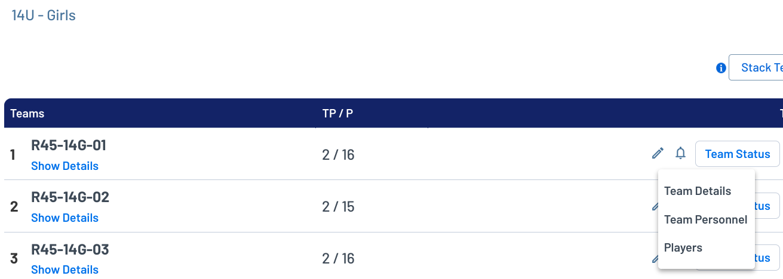The height and width of the screenshot is (279, 783).
Task: Select Players from the dropdown menu
Action: click(683, 247)
